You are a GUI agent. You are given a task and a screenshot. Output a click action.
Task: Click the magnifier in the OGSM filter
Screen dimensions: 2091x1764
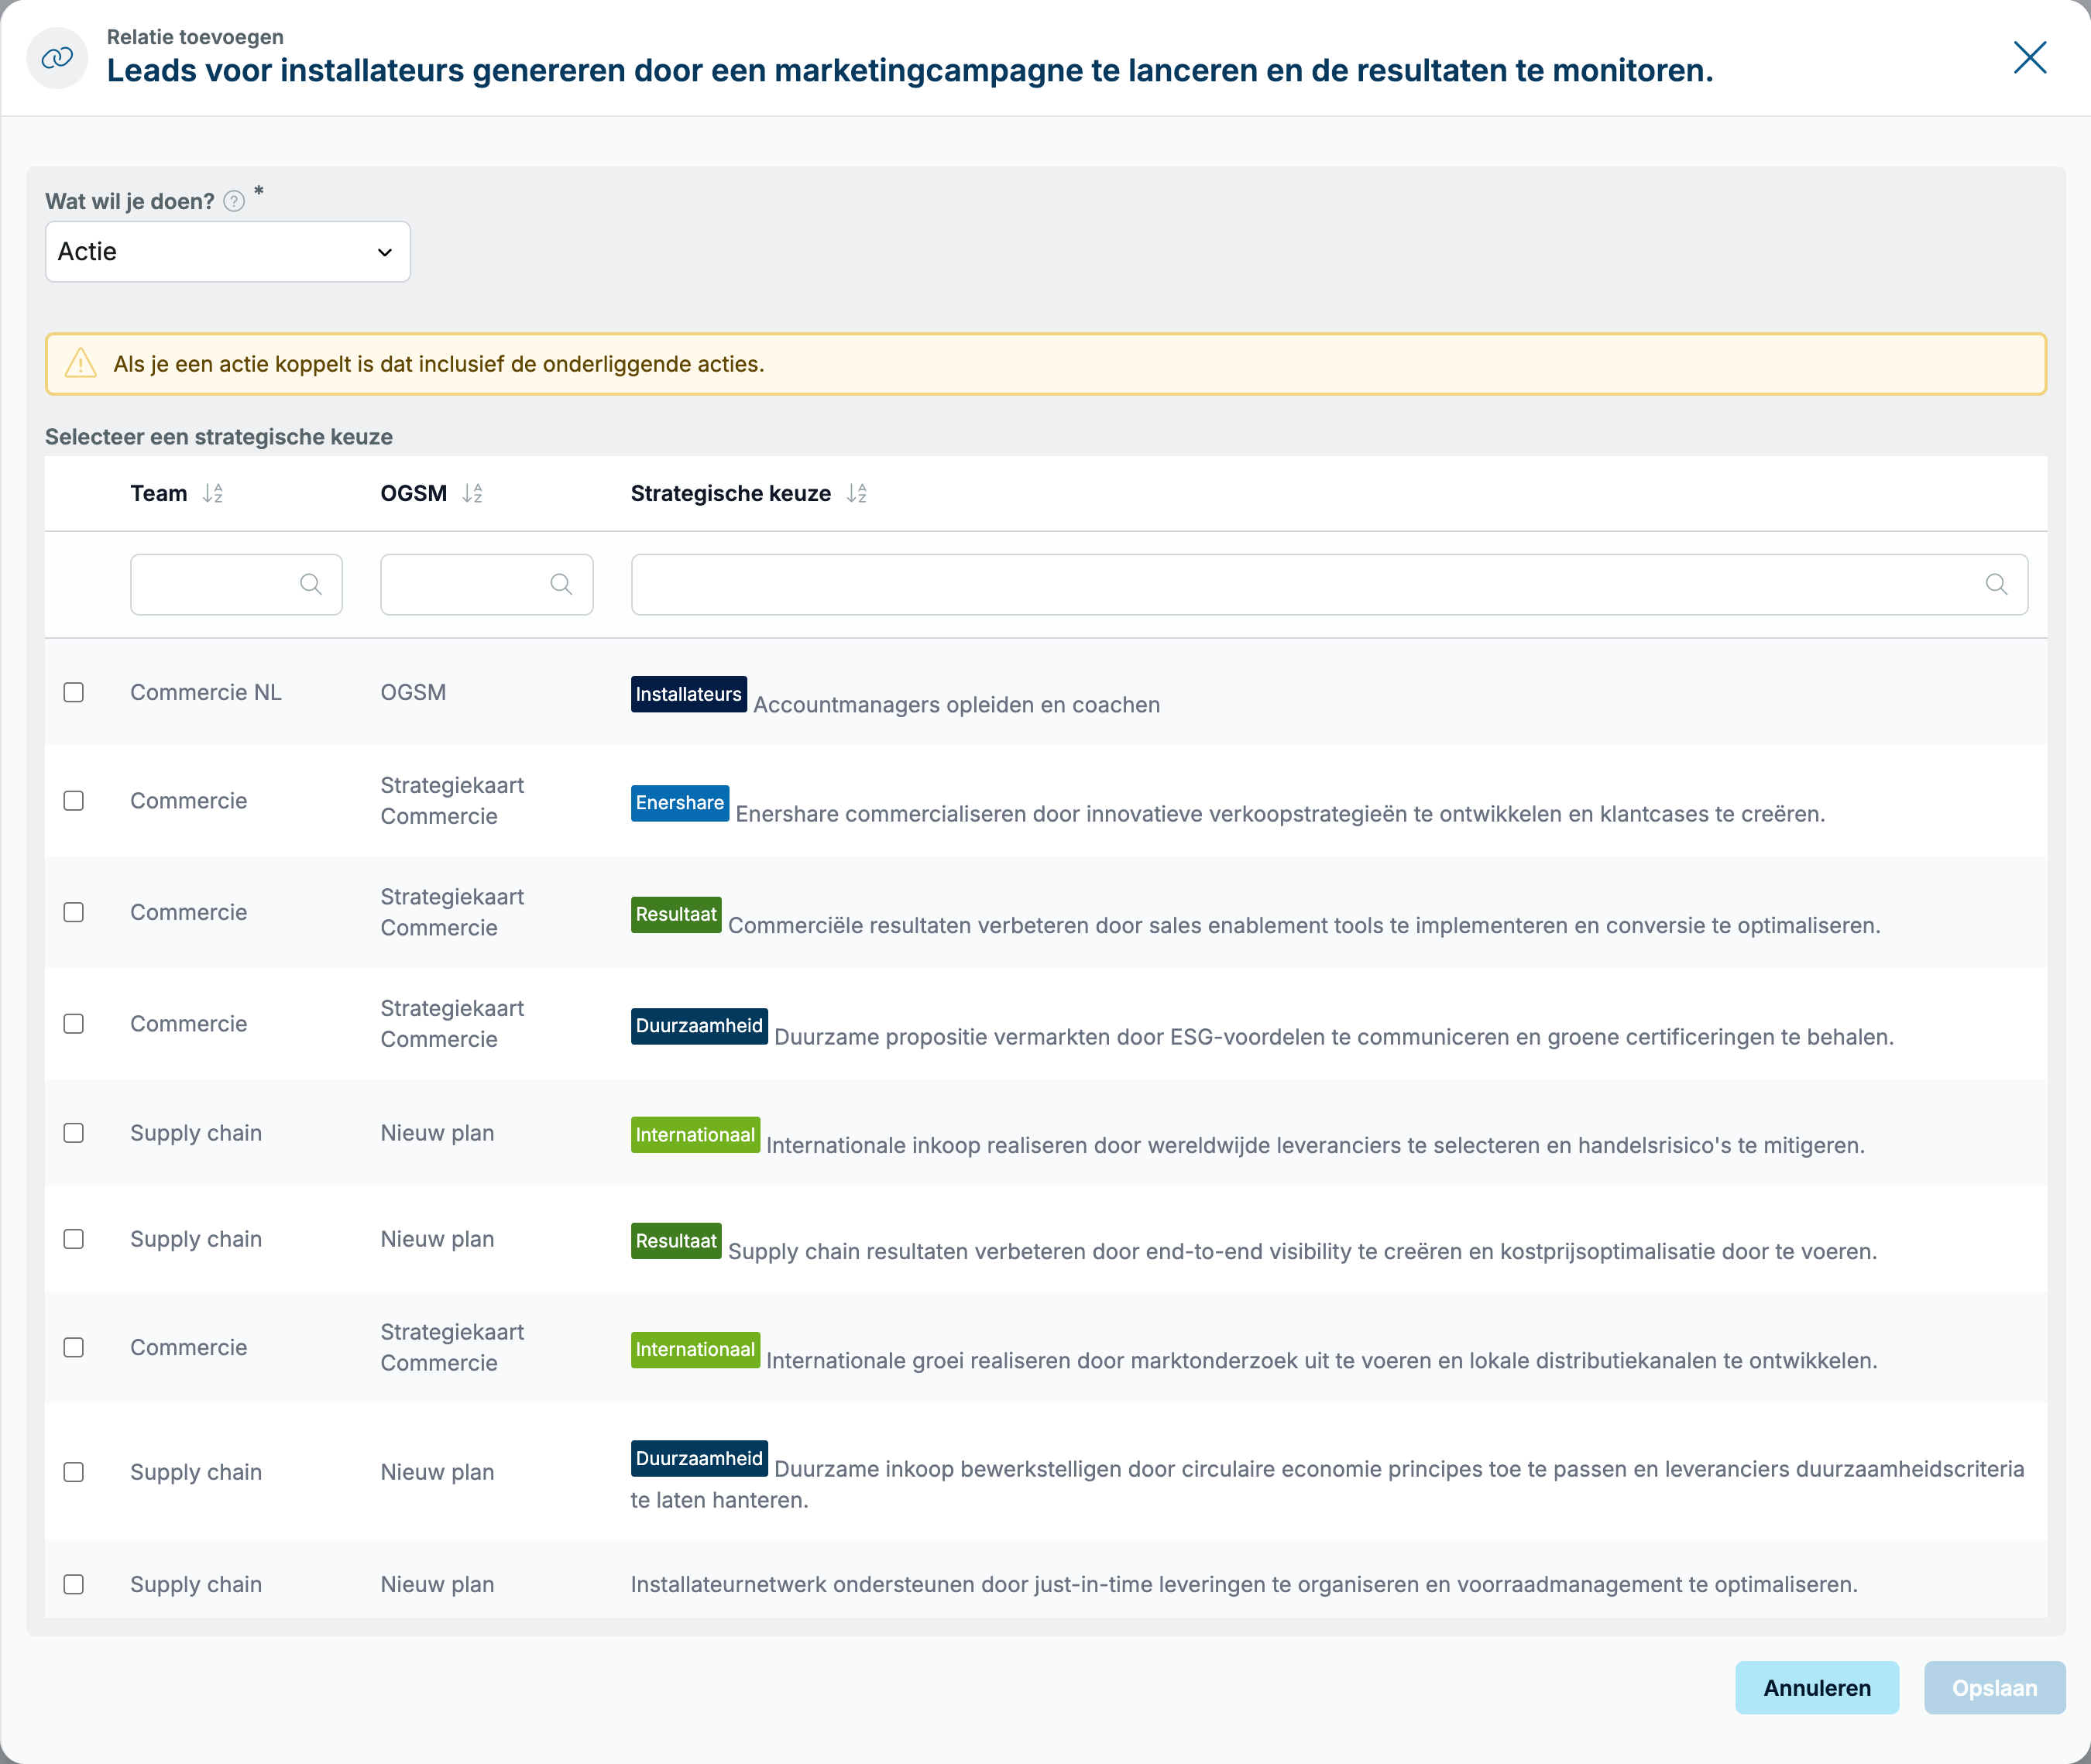[x=561, y=584]
